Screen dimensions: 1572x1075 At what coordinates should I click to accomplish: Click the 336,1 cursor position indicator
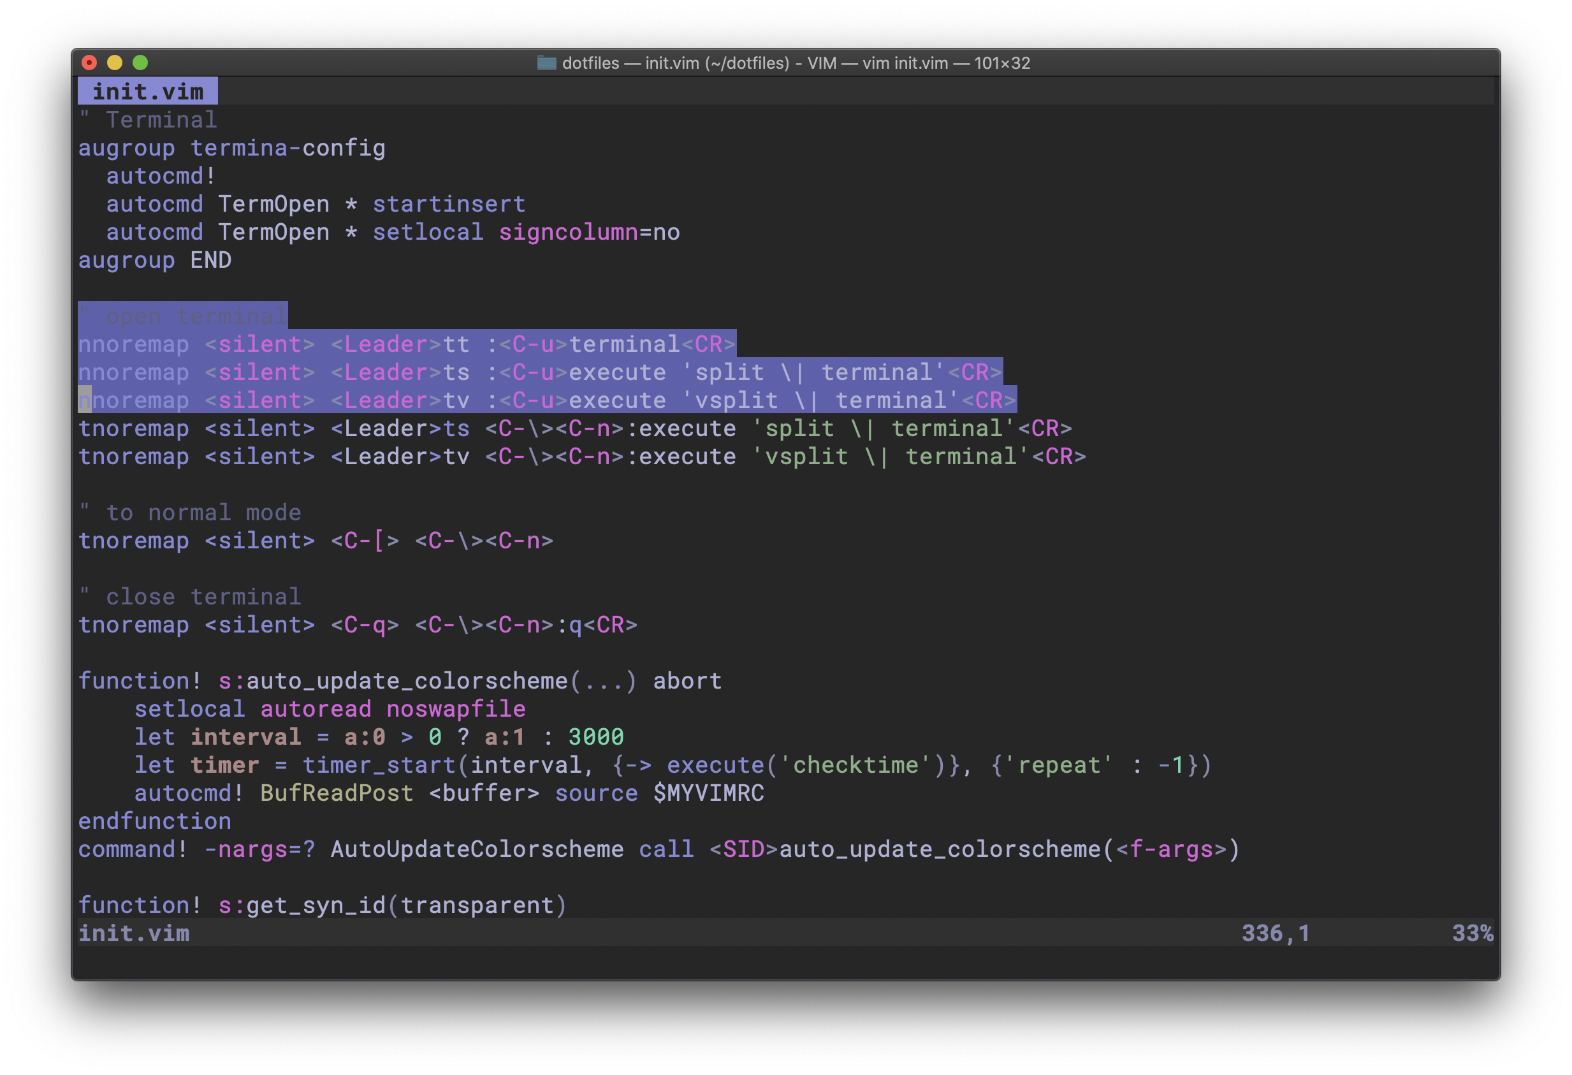click(x=1276, y=933)
